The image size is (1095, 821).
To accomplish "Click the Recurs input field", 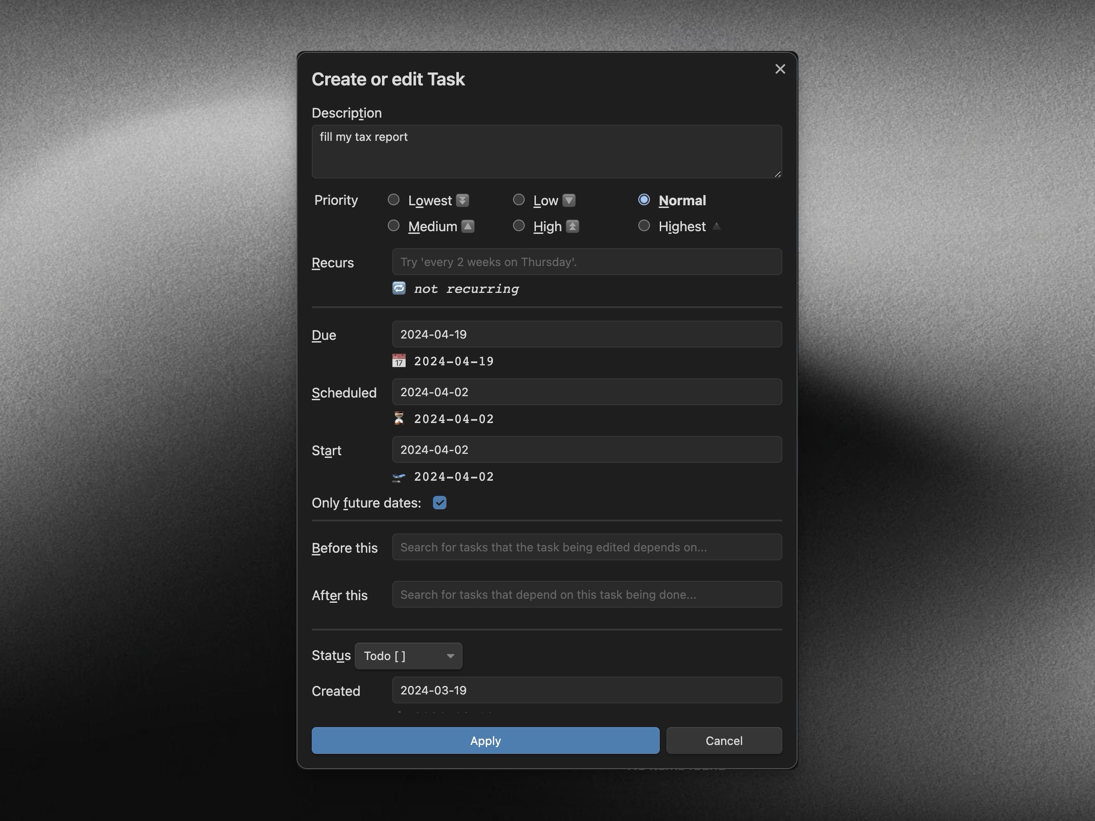I will click(586, 262).
